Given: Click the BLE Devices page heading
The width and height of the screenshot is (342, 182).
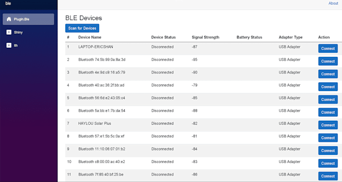Looking at the screenshot, I should 83,18.
